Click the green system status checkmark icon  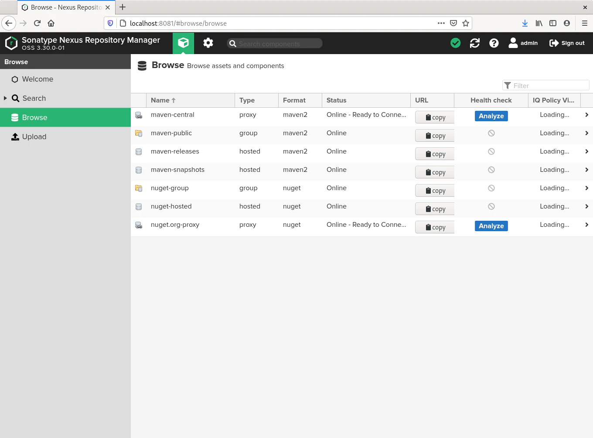click(x=455, y=43)
